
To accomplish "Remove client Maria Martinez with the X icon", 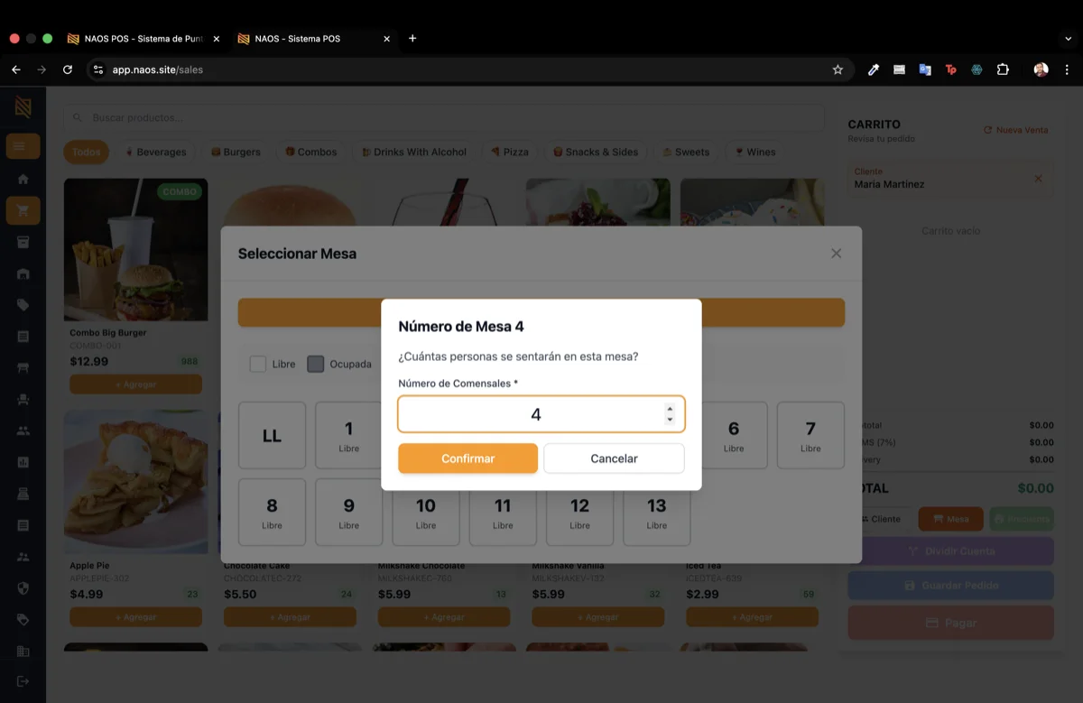I will tap(1038, 179).
